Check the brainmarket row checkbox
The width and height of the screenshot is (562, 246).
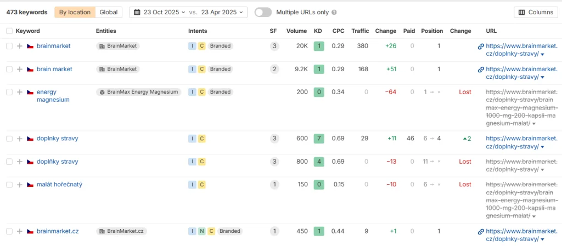[9, 46]
